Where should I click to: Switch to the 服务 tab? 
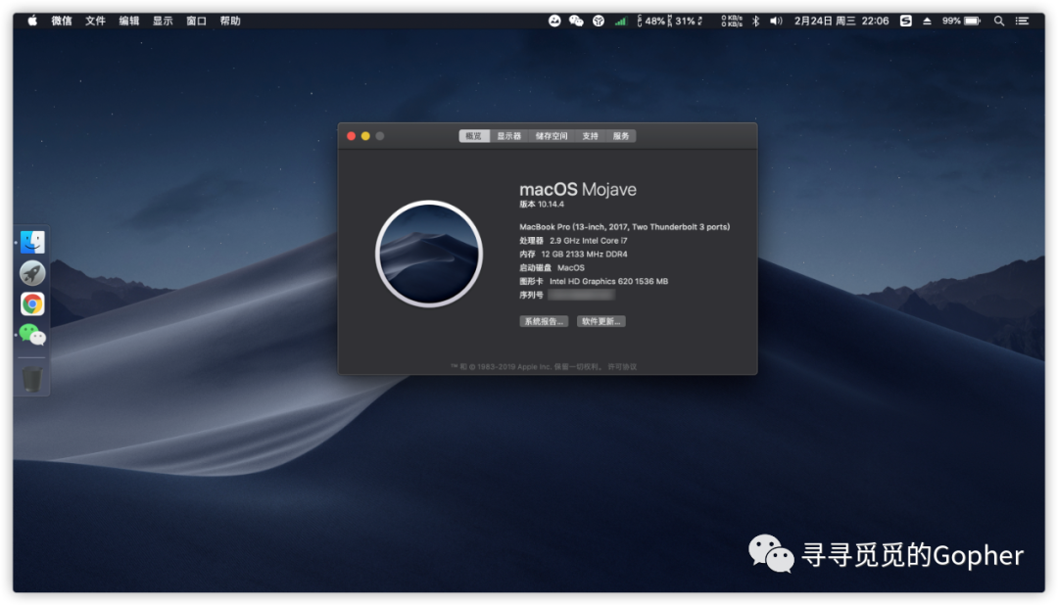[621, 136]
